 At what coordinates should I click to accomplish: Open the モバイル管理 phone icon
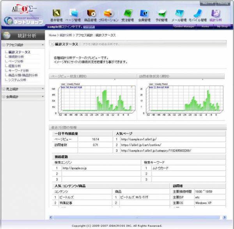click(198, 13)
